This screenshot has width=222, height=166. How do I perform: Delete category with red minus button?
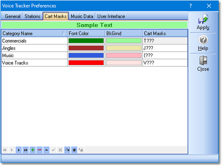pos(39,150)
